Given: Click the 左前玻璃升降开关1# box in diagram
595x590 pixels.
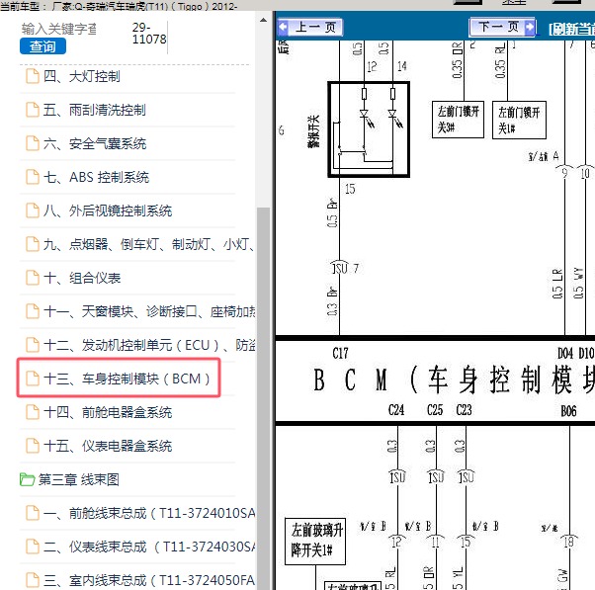Looking at the screenshot, I should 315,542.
